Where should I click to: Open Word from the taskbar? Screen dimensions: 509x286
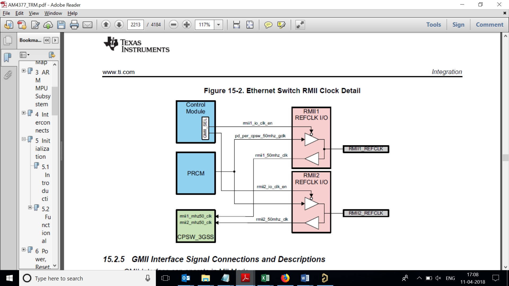[x=305, y=278]
